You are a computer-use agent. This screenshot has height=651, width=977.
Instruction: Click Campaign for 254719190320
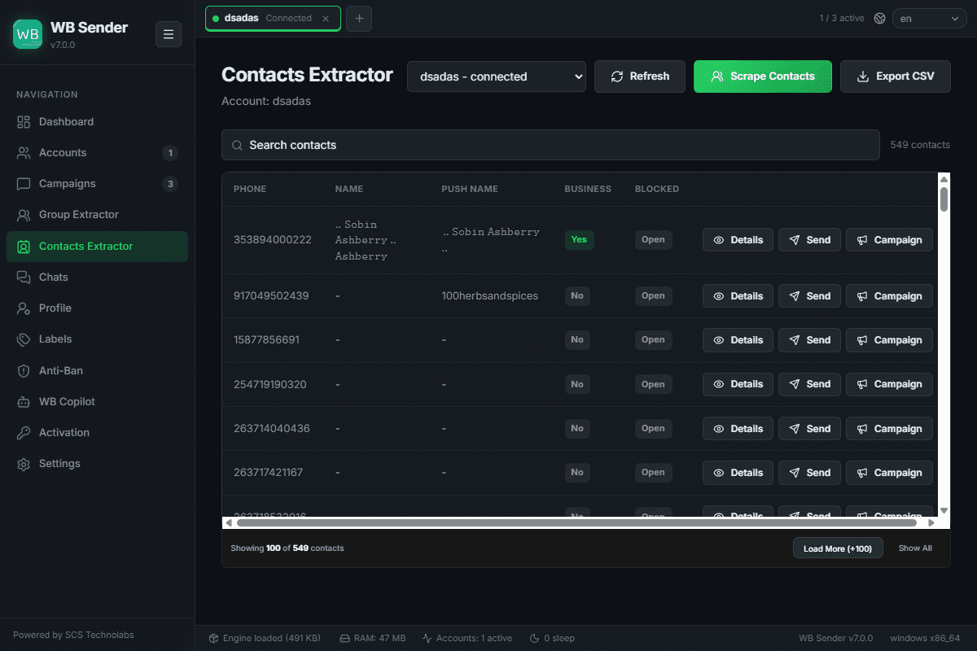(889, 384)
